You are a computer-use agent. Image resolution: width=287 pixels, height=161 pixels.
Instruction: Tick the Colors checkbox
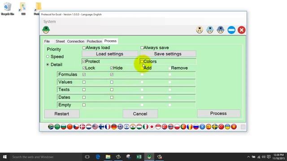click(142, 62)
